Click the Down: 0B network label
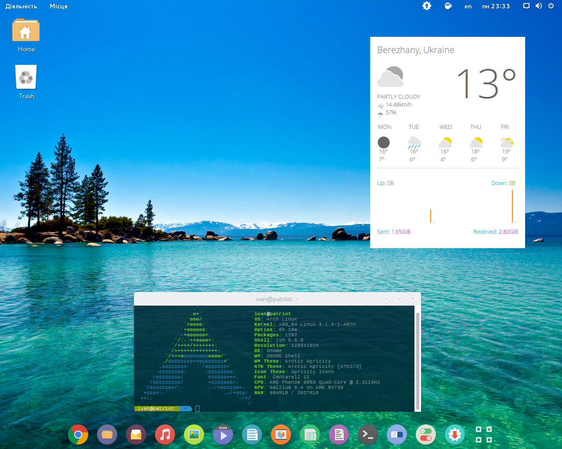562x449 pixels. 503,183
